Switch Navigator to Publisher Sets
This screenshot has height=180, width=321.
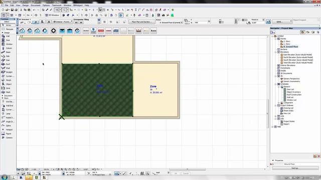[x=318, y=32]
